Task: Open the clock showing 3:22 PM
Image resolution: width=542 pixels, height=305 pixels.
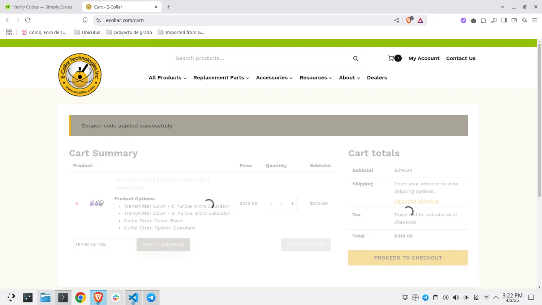Action: click(x=512, y=297)
